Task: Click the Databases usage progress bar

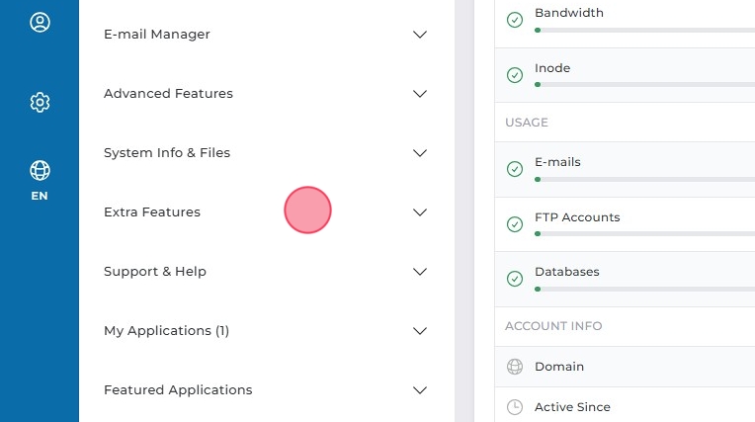Action: tap(644, 289)
